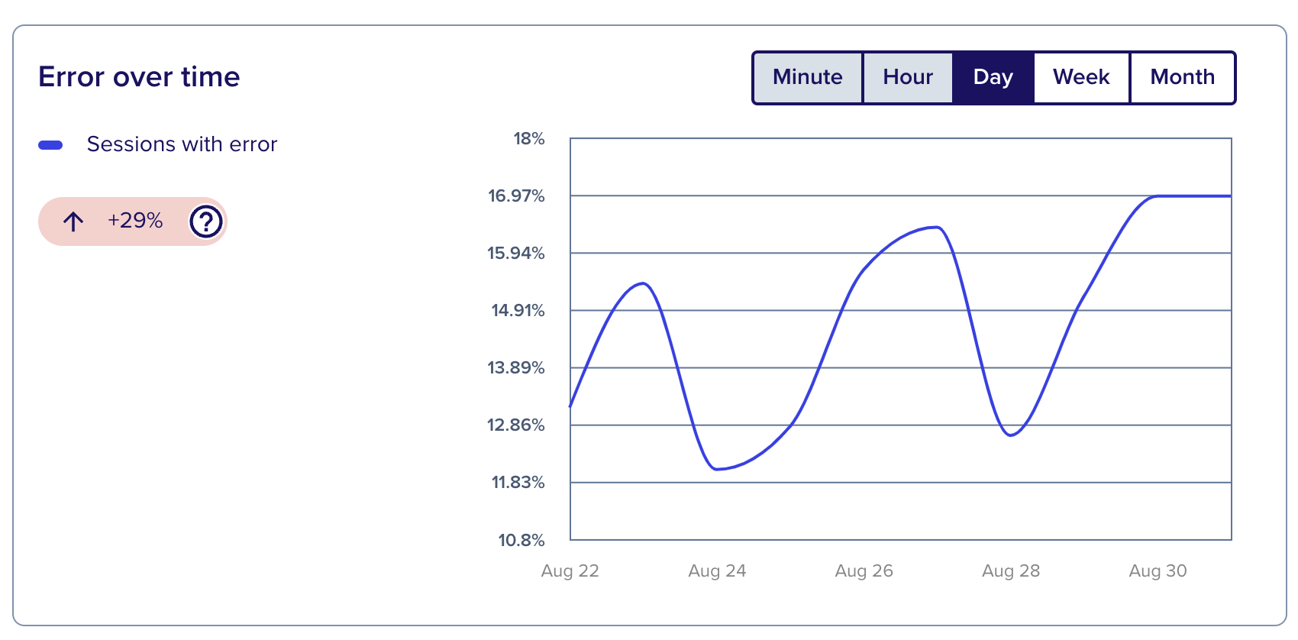Click the flat plateau at the curve's end

(1191, 196)
